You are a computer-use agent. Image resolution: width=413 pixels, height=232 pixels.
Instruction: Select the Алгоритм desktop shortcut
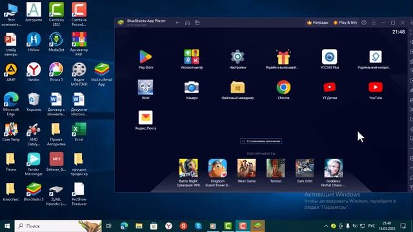(x=34, y=10)
